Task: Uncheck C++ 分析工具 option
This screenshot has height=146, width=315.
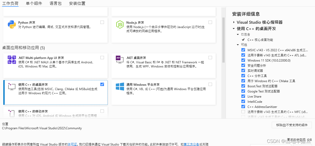Action: pyautogui.click(x=243, y=76)
